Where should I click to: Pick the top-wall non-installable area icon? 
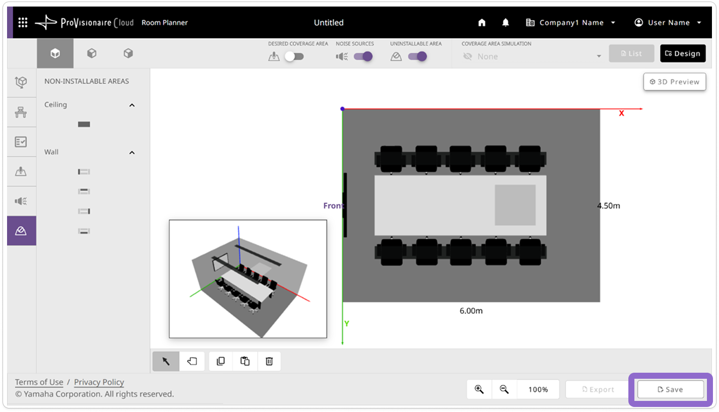pyautogui.click(x=84, y=191)
